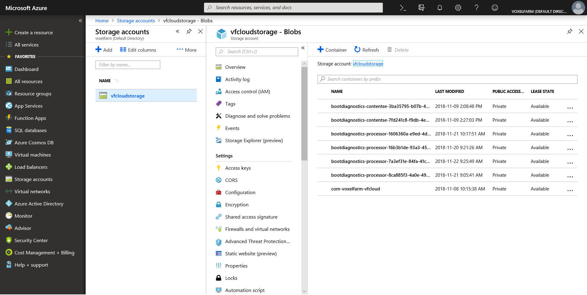The image size is (587, 295).
Task: Open notifications bell
Action: [440, 8]
